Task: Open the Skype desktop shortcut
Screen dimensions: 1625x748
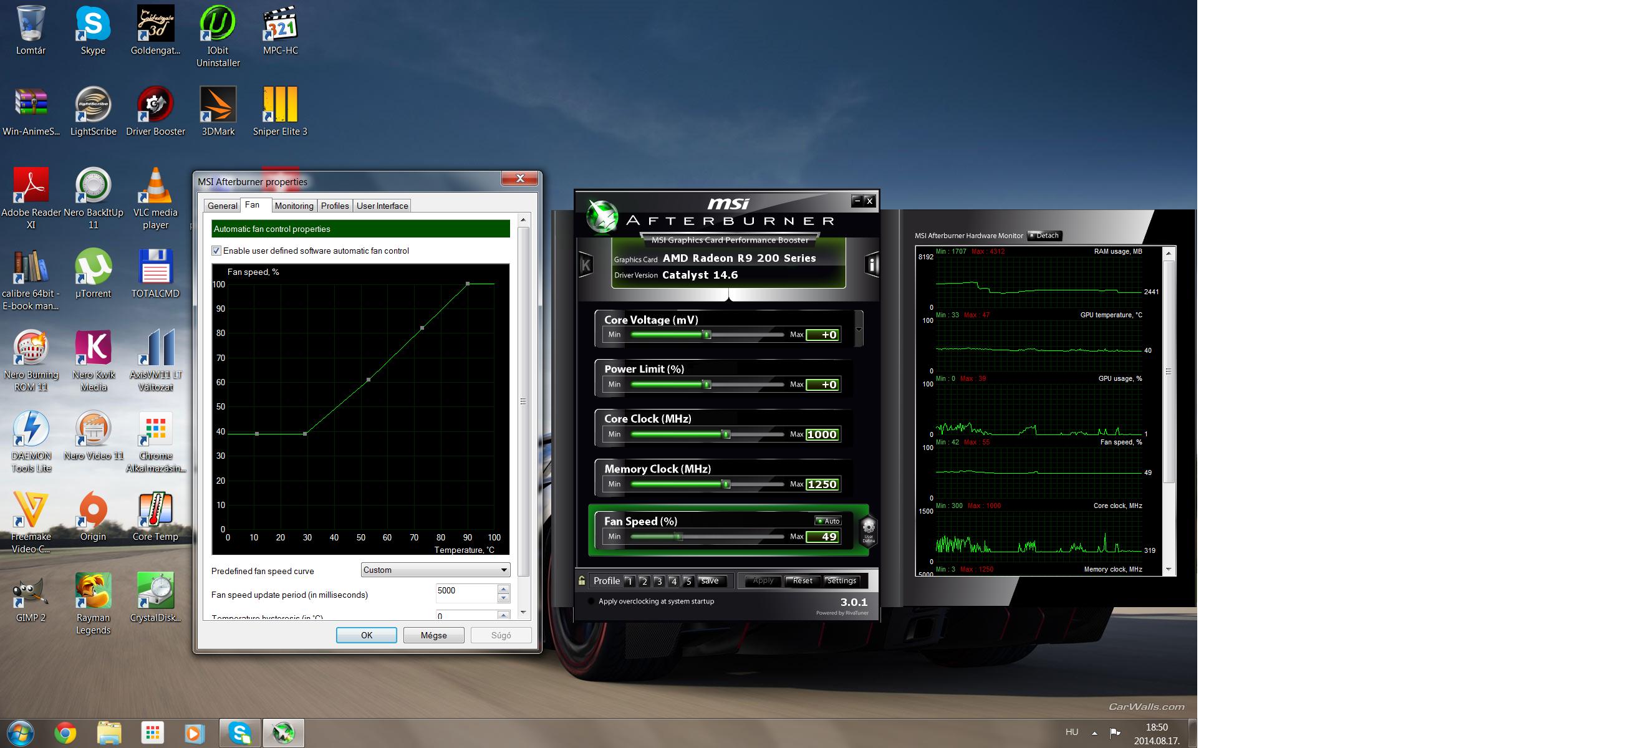Action: click(x=93, y=31)
